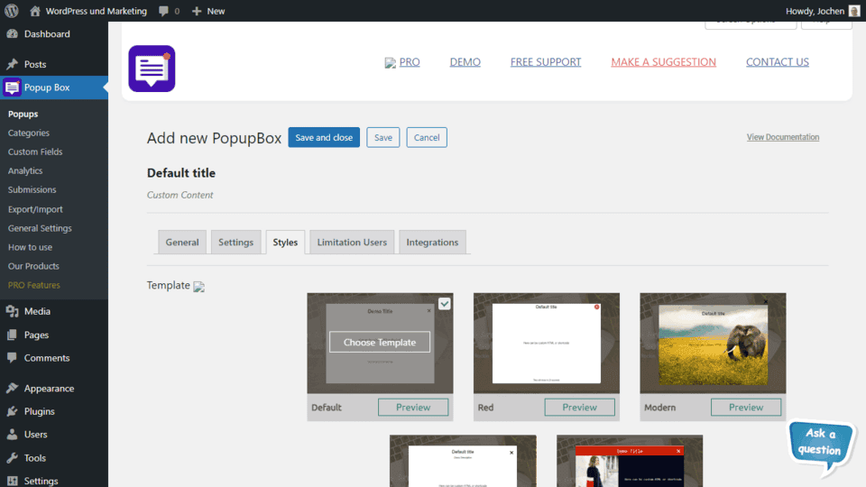Click the Appearance paintbrush icon
The height and width of the screenshot is (487, 866).
(12, 389)
